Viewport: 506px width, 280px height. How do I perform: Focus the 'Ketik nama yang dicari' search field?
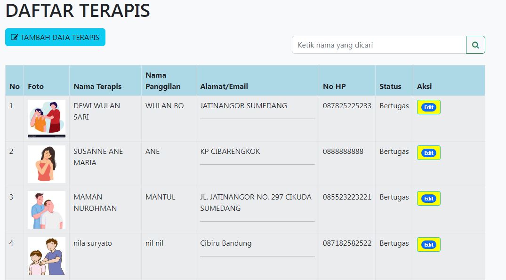click(x=379, y=45)
